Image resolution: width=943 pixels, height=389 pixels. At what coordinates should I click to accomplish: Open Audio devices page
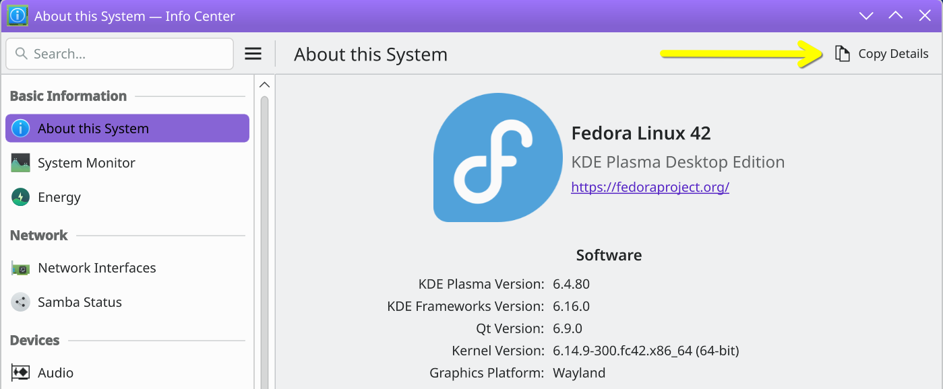click(x=127, y=372)
